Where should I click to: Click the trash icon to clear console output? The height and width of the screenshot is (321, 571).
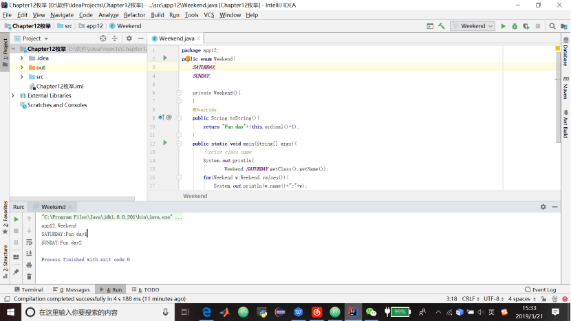[x=29, y=276]
